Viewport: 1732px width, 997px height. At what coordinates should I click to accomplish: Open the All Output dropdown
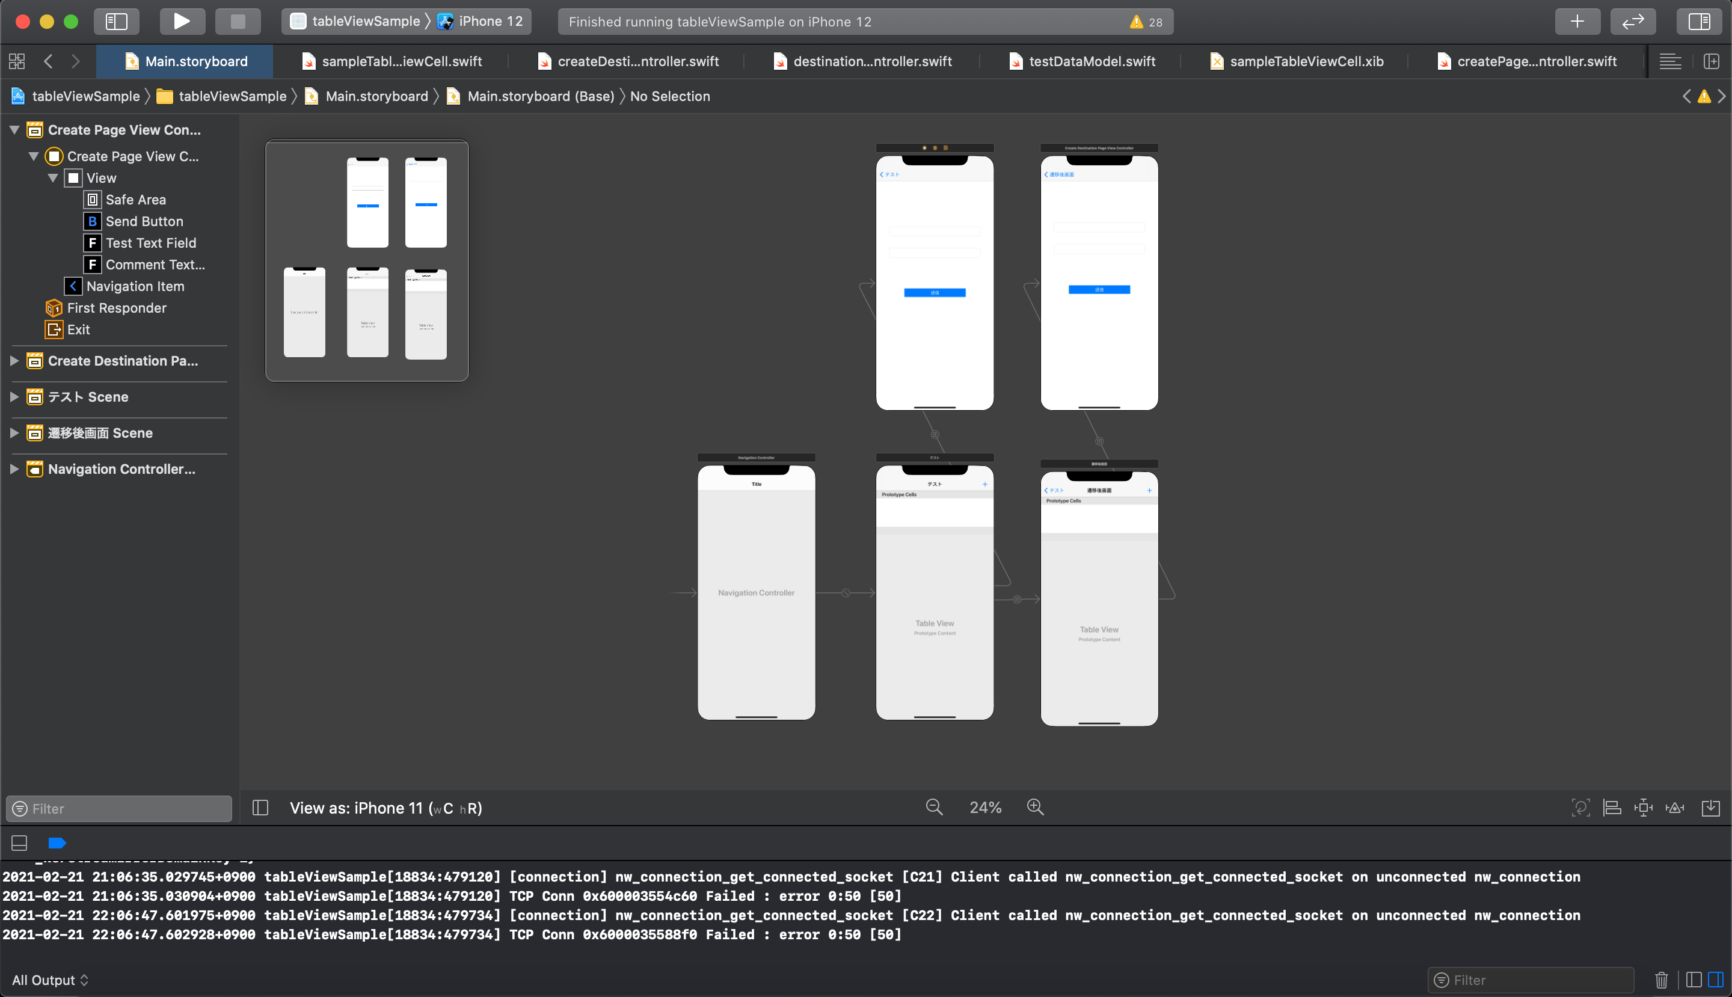50,980
